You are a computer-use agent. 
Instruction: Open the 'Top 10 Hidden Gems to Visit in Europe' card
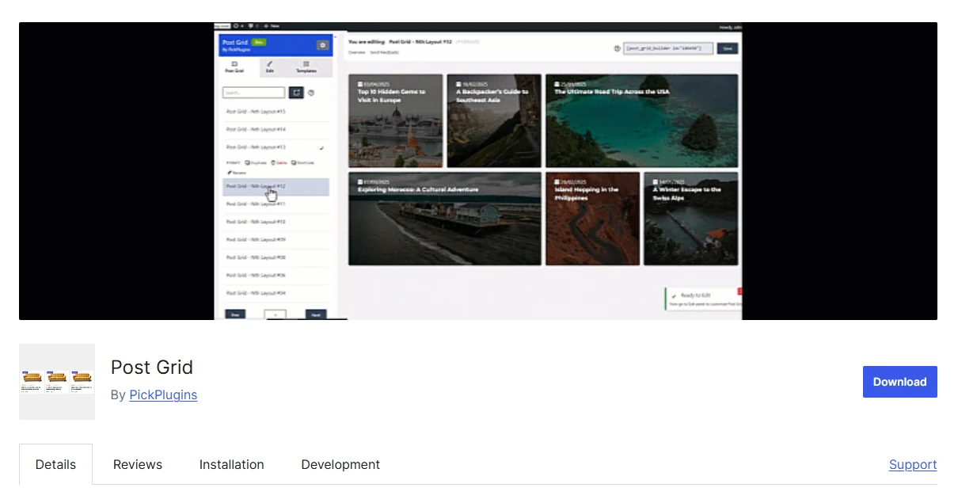pos(396,120)
